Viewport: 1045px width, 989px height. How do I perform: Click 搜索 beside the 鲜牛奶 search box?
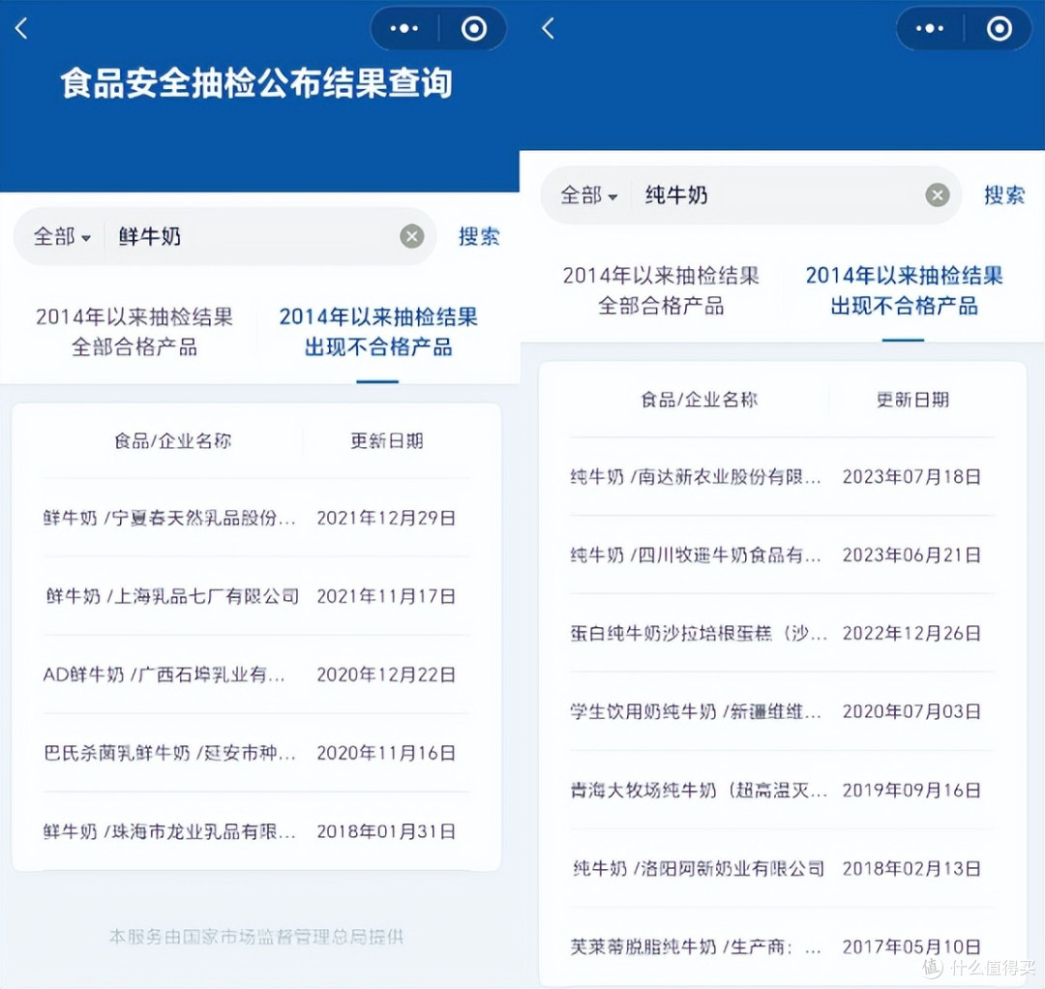pos(479,236)
